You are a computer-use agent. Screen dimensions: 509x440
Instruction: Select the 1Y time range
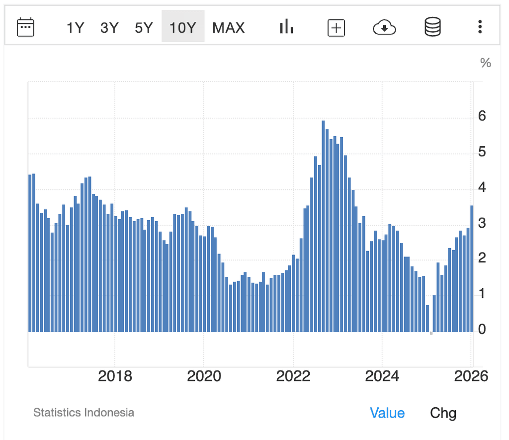tap(76, 28)
